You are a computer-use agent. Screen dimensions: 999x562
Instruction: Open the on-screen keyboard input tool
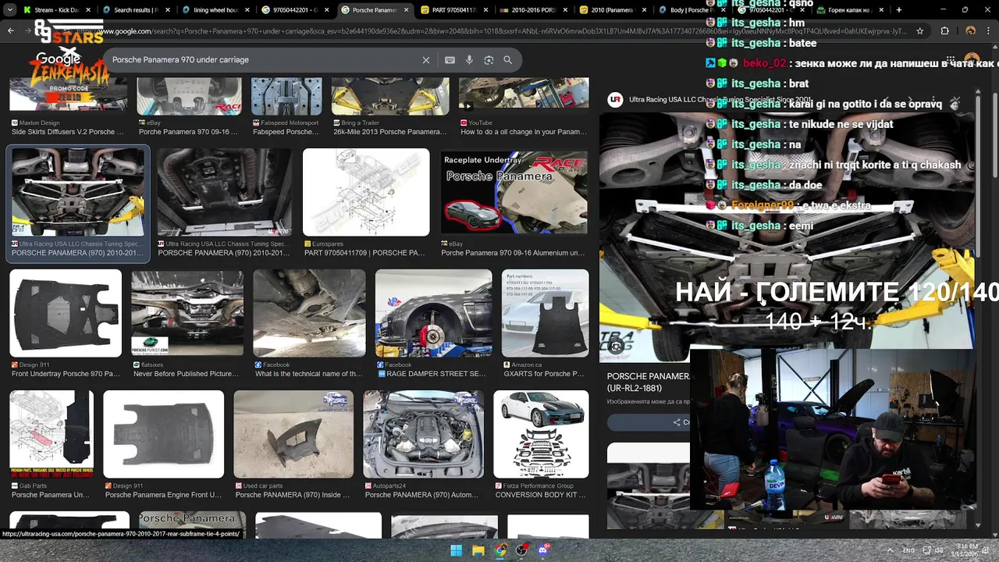pyautogui.click(x=450, y=60)
